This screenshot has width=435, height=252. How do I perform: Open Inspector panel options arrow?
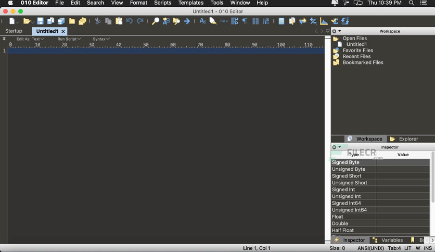(x=340, y=147)
